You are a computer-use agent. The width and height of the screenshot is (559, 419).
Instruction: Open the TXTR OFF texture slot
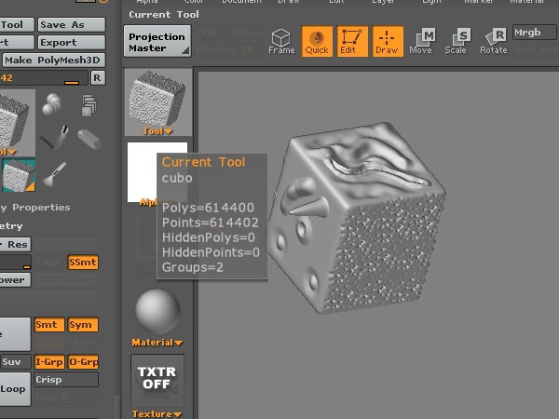click(x=157, y=380)
